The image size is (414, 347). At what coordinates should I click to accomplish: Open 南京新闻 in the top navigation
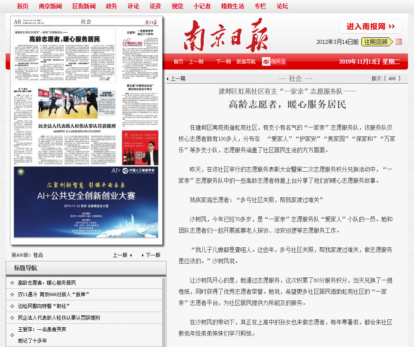pos(50,6)
